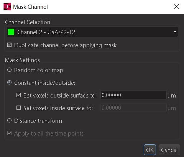
Task: Toggle Duplicate channel before applying mask checkbox
Action: click(10, 45)
